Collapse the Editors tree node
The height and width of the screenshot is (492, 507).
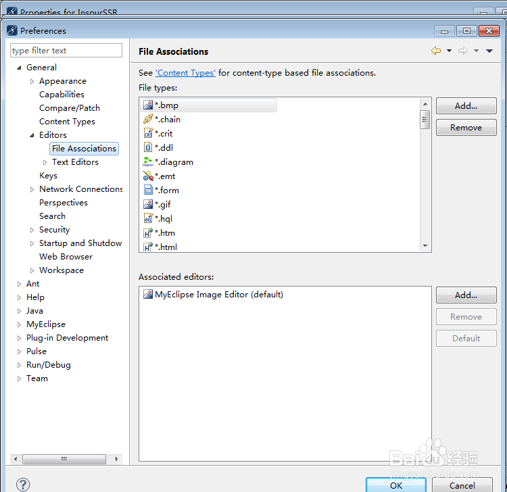(32, 135)
